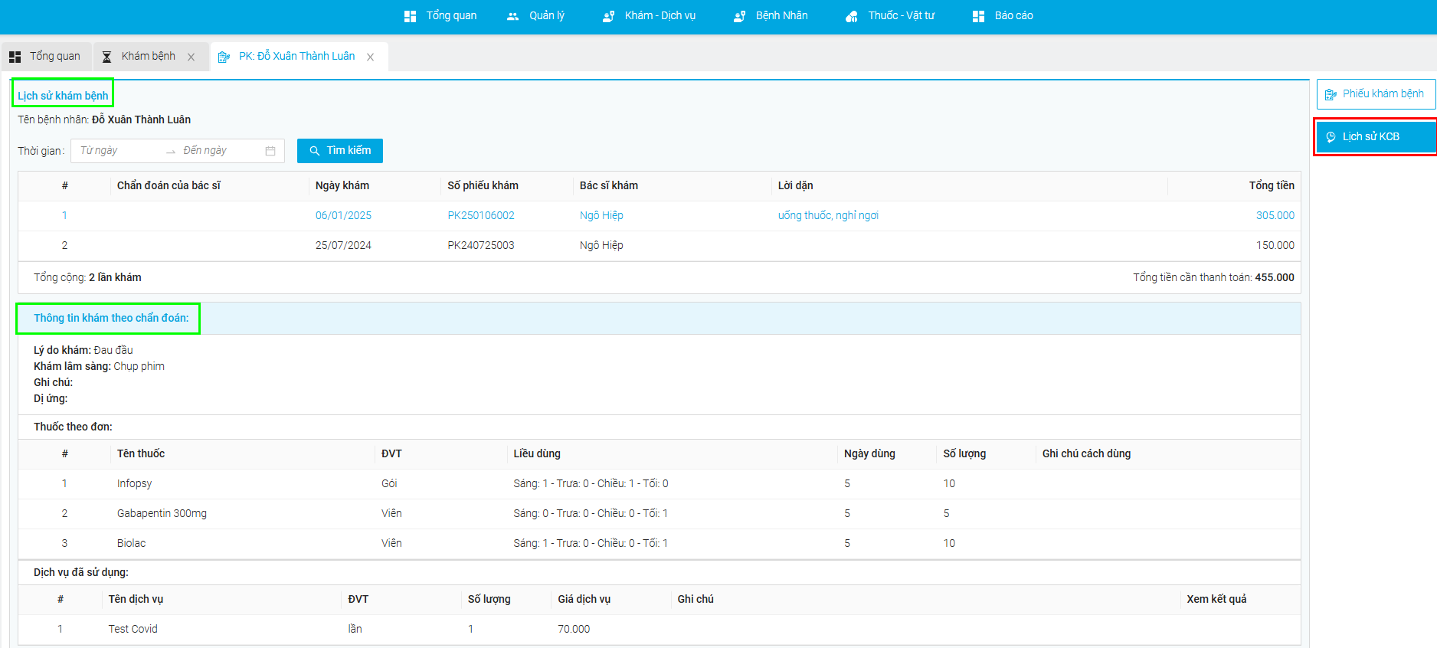Screen dimensions: 1437x648
Task: Select the Biolac medicine row
Action: pos(660,544)
